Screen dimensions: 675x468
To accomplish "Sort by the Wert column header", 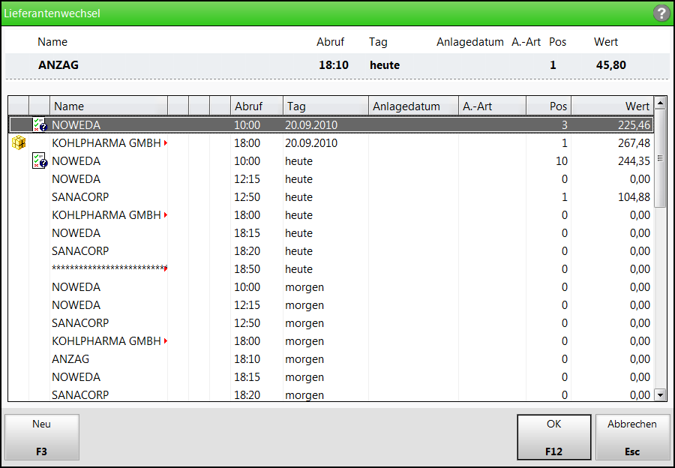I will click(612, 106).
